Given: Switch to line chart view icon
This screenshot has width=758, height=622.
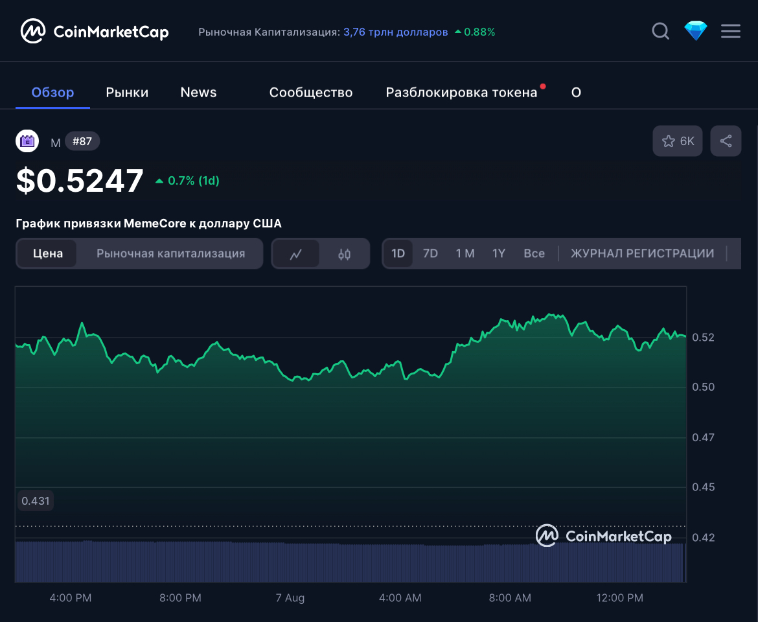Looking at the screenshot, I should (296, 253).
